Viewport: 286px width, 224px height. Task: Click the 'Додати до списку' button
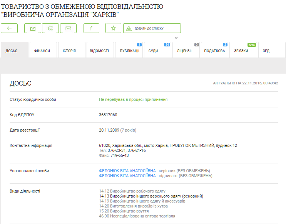[152, 28]
